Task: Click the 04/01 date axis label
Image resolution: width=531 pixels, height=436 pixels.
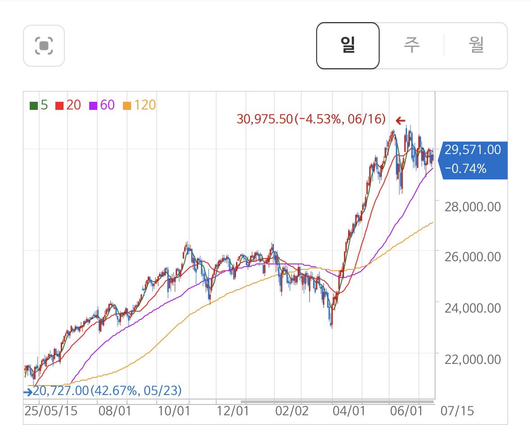Action: coord(349,411)
